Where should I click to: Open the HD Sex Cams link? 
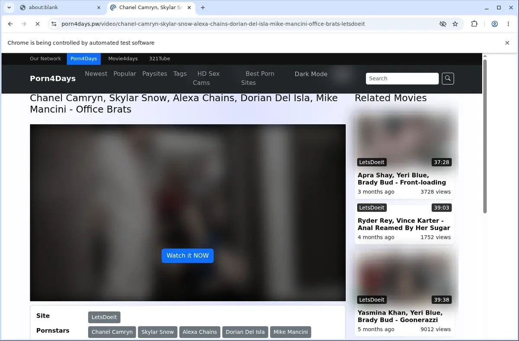click(206, 78)
